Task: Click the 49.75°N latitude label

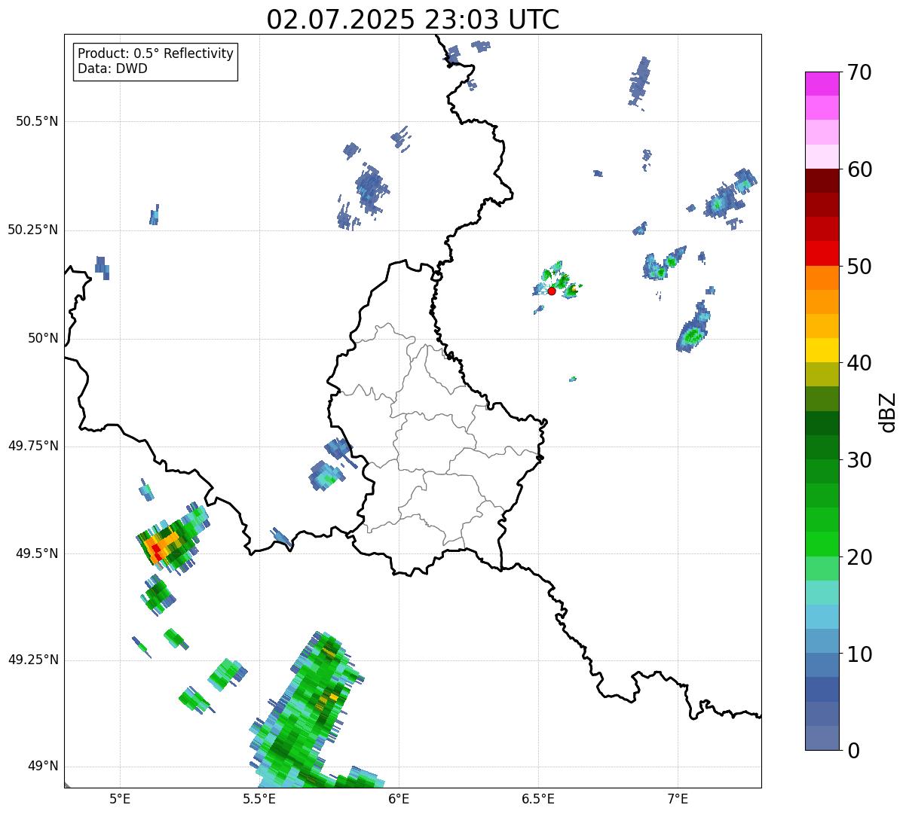Action: click(x=32, y=446)
